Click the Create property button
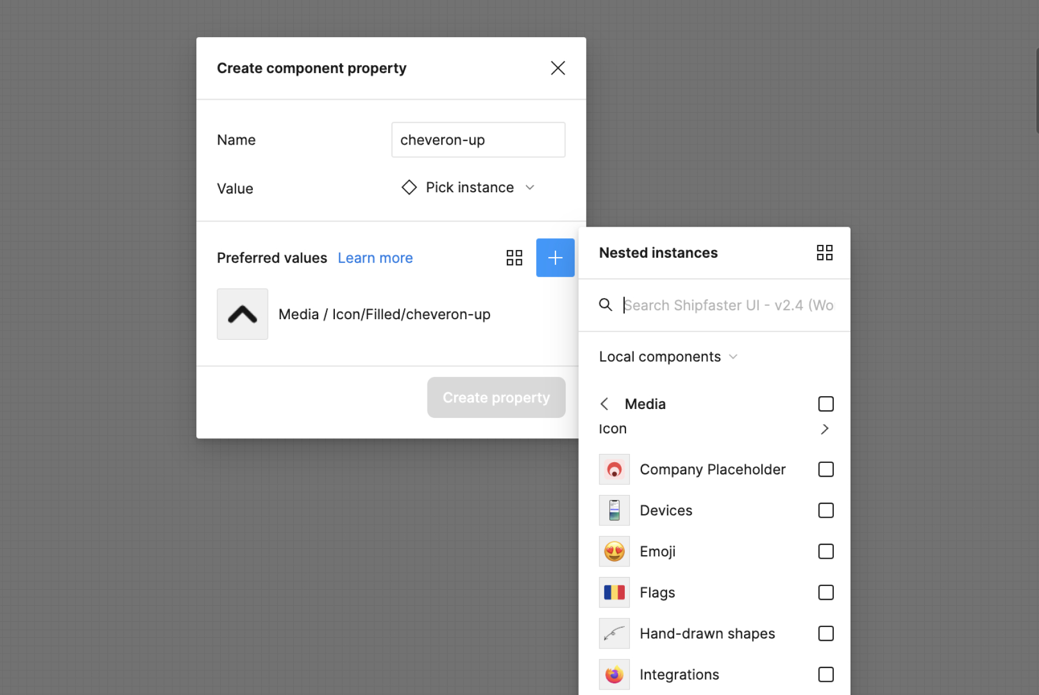The image size is (1039, 695). 496,397
